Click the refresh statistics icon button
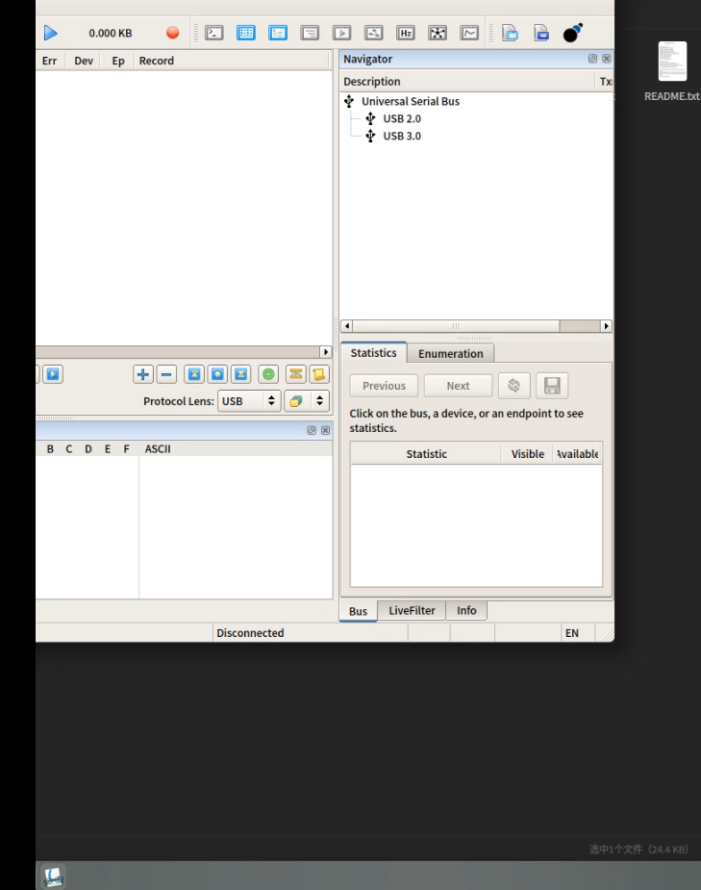This screenshot has height=890, width=701. click(x=513, y=386)
